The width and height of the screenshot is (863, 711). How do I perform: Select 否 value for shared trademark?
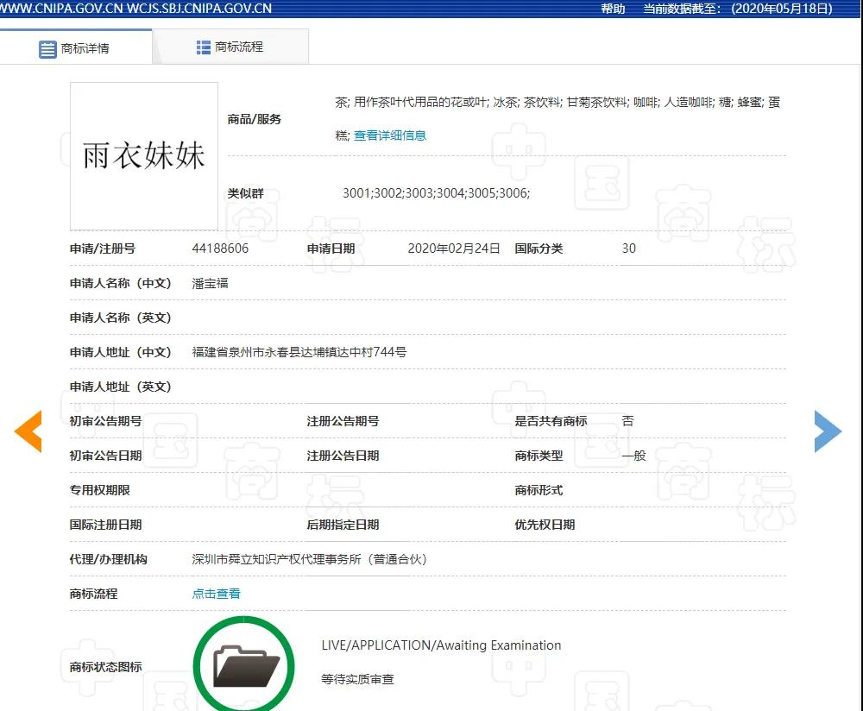627,421
